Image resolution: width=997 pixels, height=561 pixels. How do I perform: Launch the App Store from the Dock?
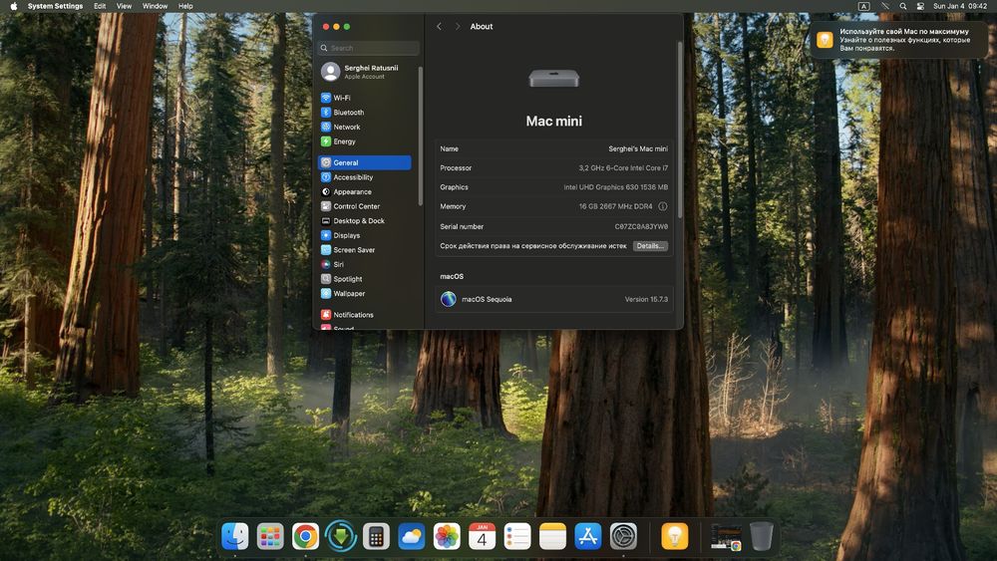pyautogui.click(x=587, y=536)
